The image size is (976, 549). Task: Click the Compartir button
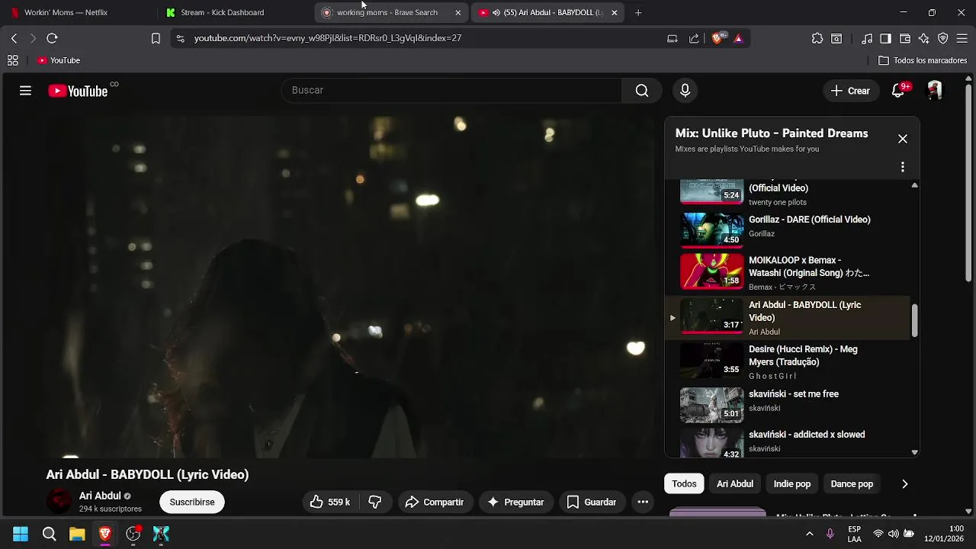pos(435,502)
